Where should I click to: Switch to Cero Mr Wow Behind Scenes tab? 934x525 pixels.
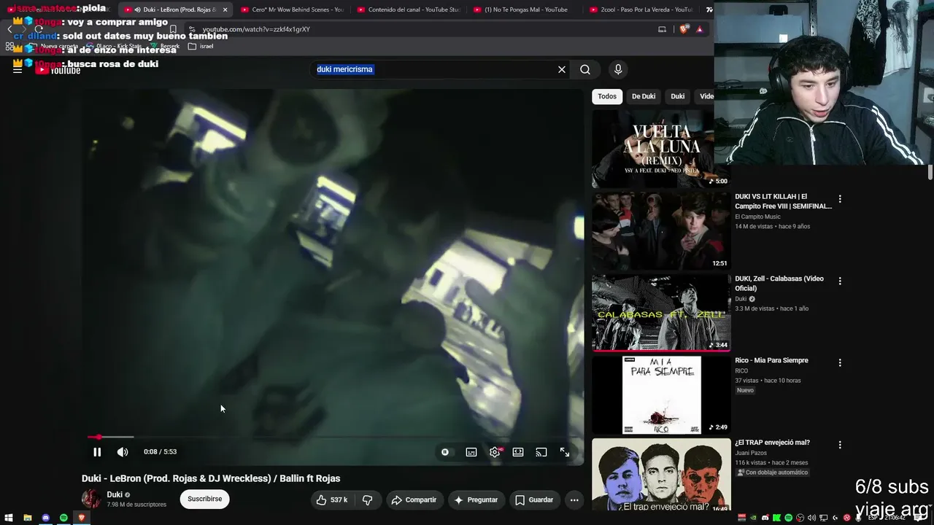point(292,9)
